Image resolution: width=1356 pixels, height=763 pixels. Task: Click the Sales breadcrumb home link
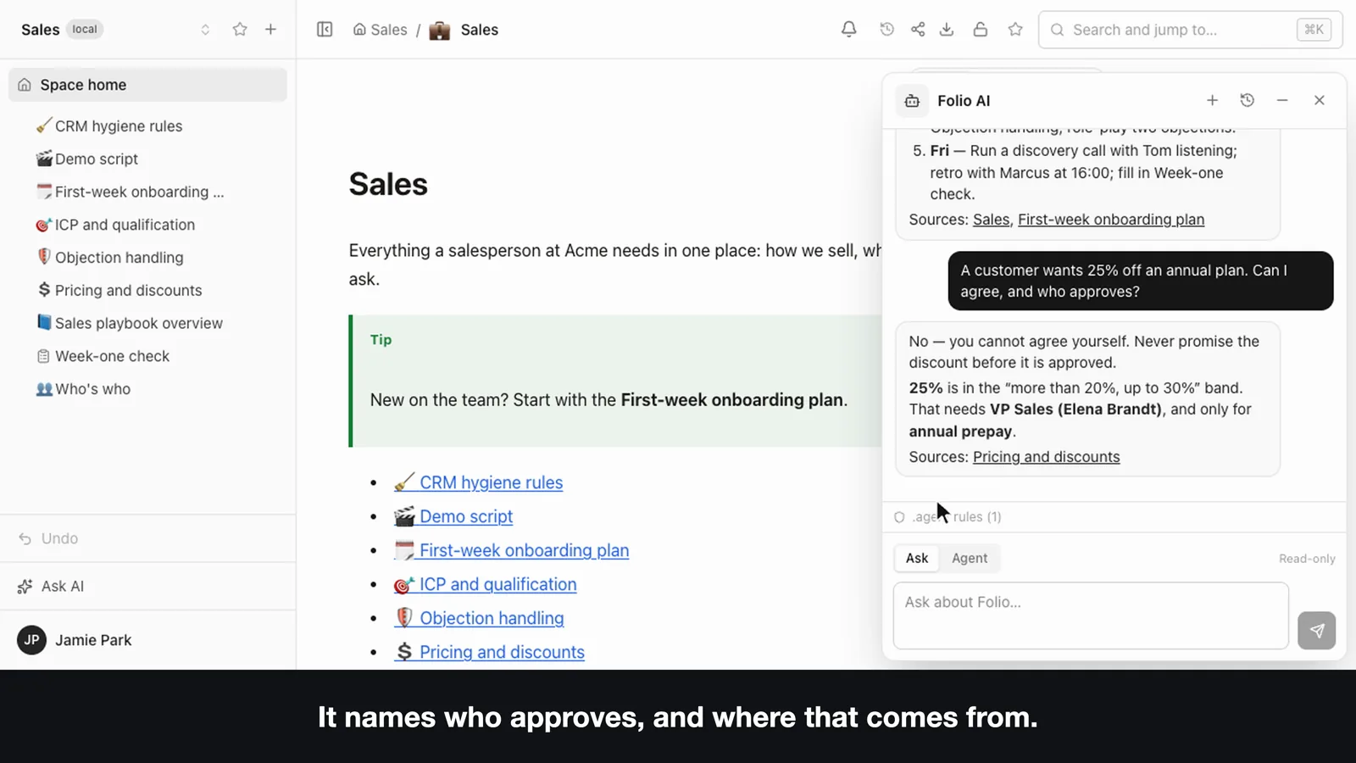[x=380, y=30]
